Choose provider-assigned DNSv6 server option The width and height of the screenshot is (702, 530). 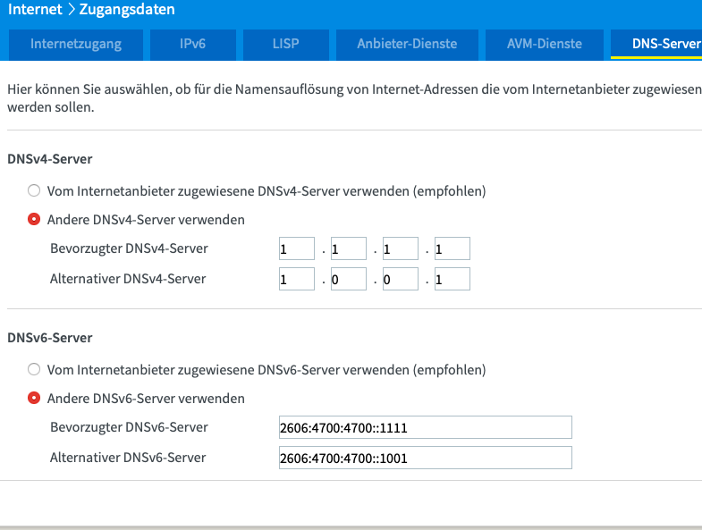point(34,369)
